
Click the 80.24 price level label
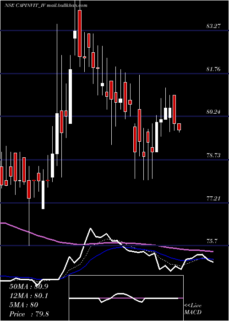[213, 112]
